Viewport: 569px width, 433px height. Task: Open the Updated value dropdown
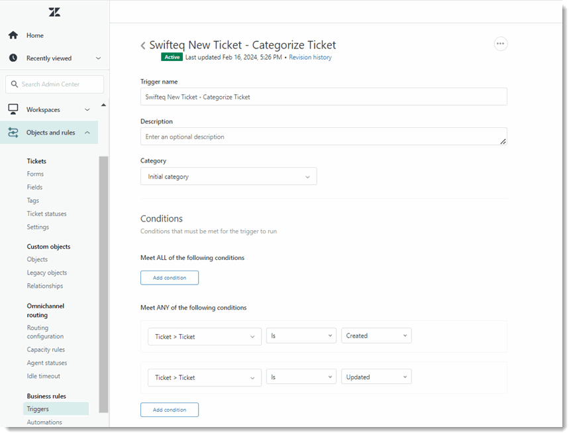376,377
